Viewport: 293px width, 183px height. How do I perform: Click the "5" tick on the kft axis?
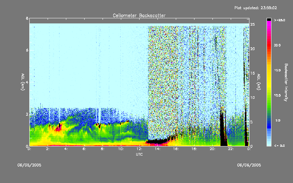pos(252,122)
